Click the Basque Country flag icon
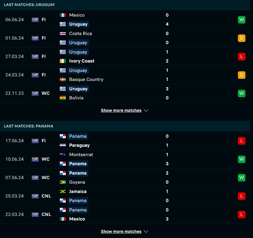Screen dimensions: 253x238 click(x=62, y=79)
